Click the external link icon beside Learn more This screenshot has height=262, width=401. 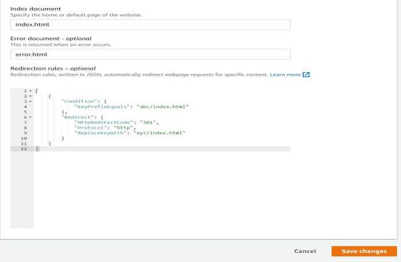pyautogui.click(x=306, y=75)
